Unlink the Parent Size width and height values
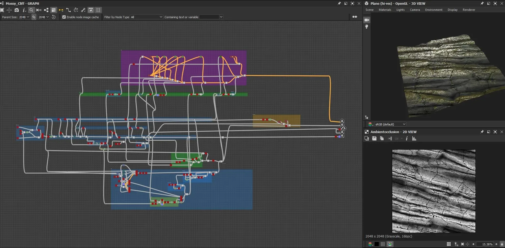The image size is (505, 248). point(34,17)
